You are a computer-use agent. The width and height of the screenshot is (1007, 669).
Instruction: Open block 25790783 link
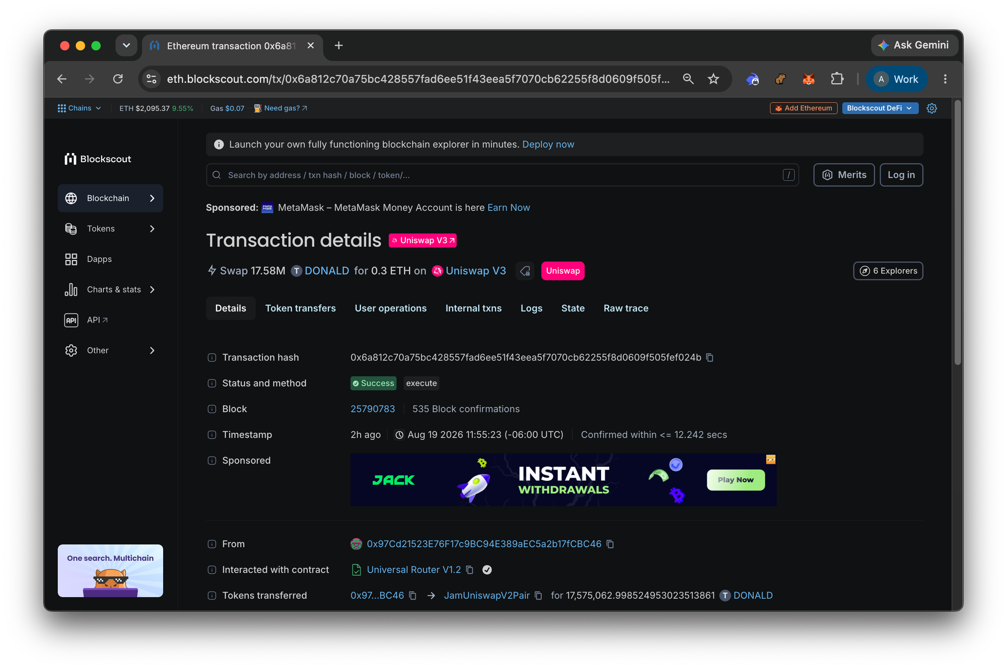tap(373, 409)
